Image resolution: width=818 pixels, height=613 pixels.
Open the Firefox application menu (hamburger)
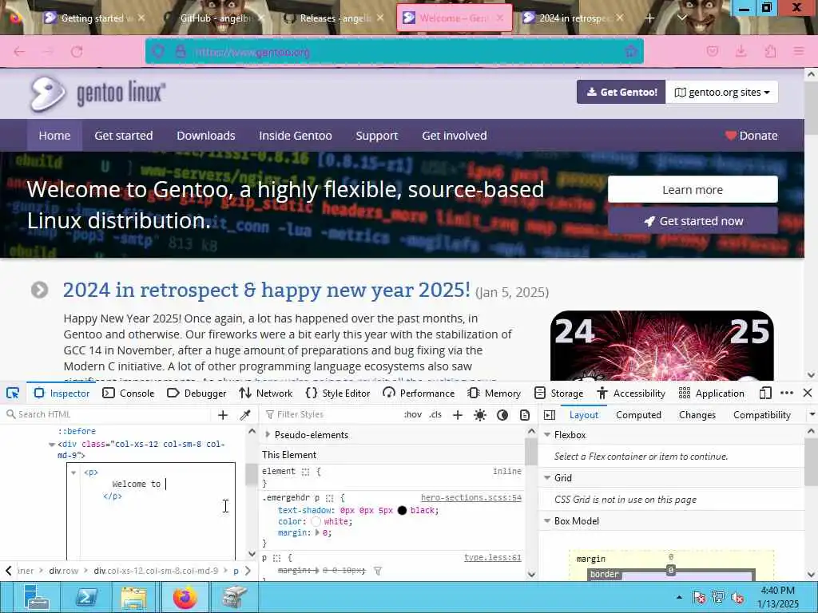pyautogui.click(x=798, y=51)
